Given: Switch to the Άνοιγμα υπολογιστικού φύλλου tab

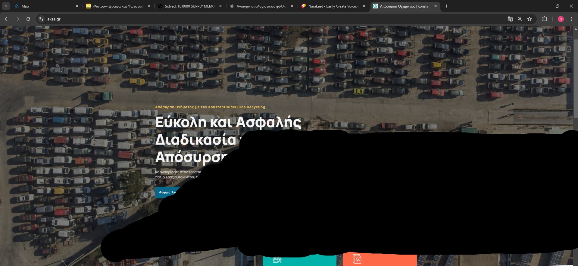Looking at the screenshot, I should (x=261, y=6).
